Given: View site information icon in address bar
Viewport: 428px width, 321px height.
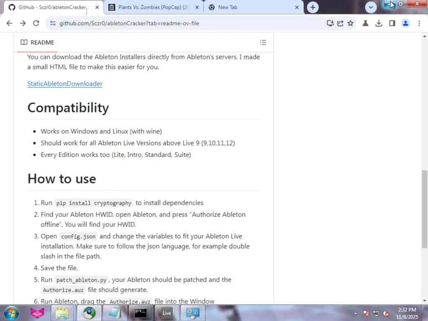Looking at the screenshot, I should [x=53, y=23].
